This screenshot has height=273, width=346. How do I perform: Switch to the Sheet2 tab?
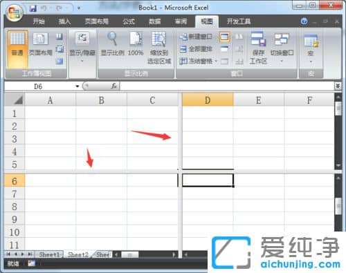78,254
